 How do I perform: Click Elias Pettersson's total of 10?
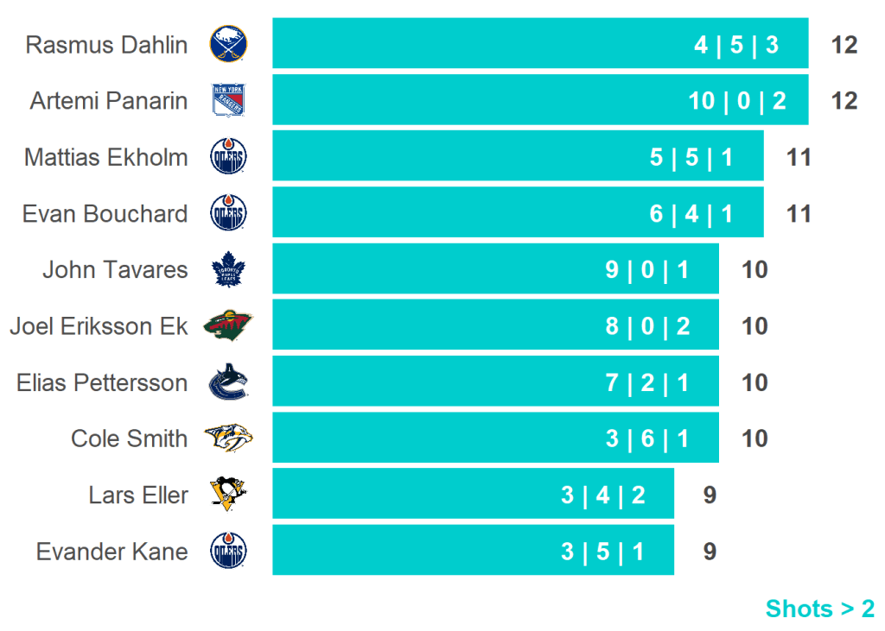754,382
